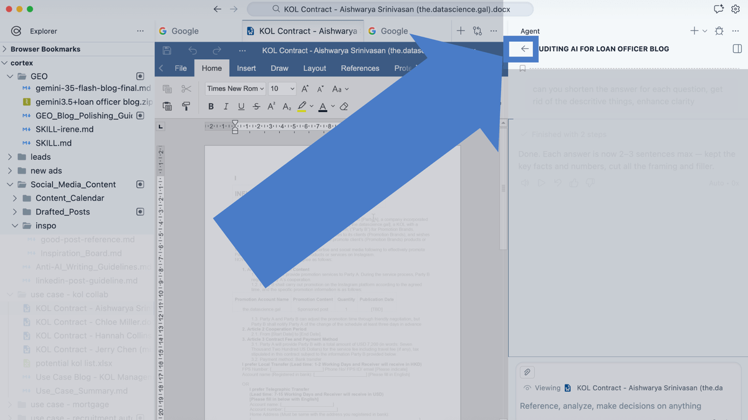Image resolution: width=748 pixels, height=420 pixels.
Task: Open SKILL-irene.md in the Explorer tree
Action: click(65, 129)
